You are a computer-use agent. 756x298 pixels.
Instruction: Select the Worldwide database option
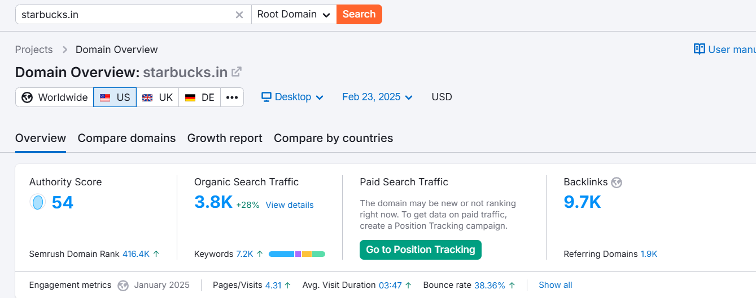(55, 97)
